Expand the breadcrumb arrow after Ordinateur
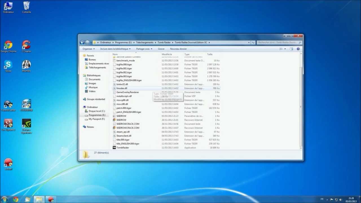The image size is (361, 203). point(113,43)
